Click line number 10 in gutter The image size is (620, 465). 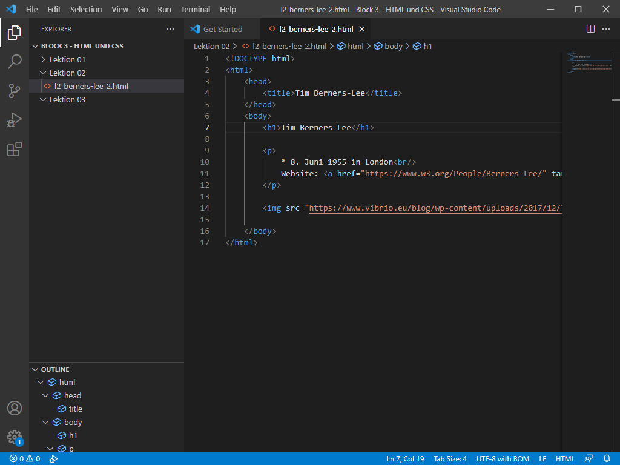205,162
